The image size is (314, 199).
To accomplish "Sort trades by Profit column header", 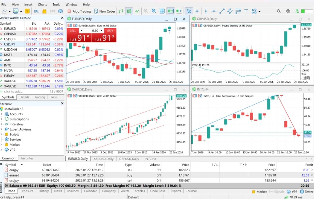I will point(309,165).
